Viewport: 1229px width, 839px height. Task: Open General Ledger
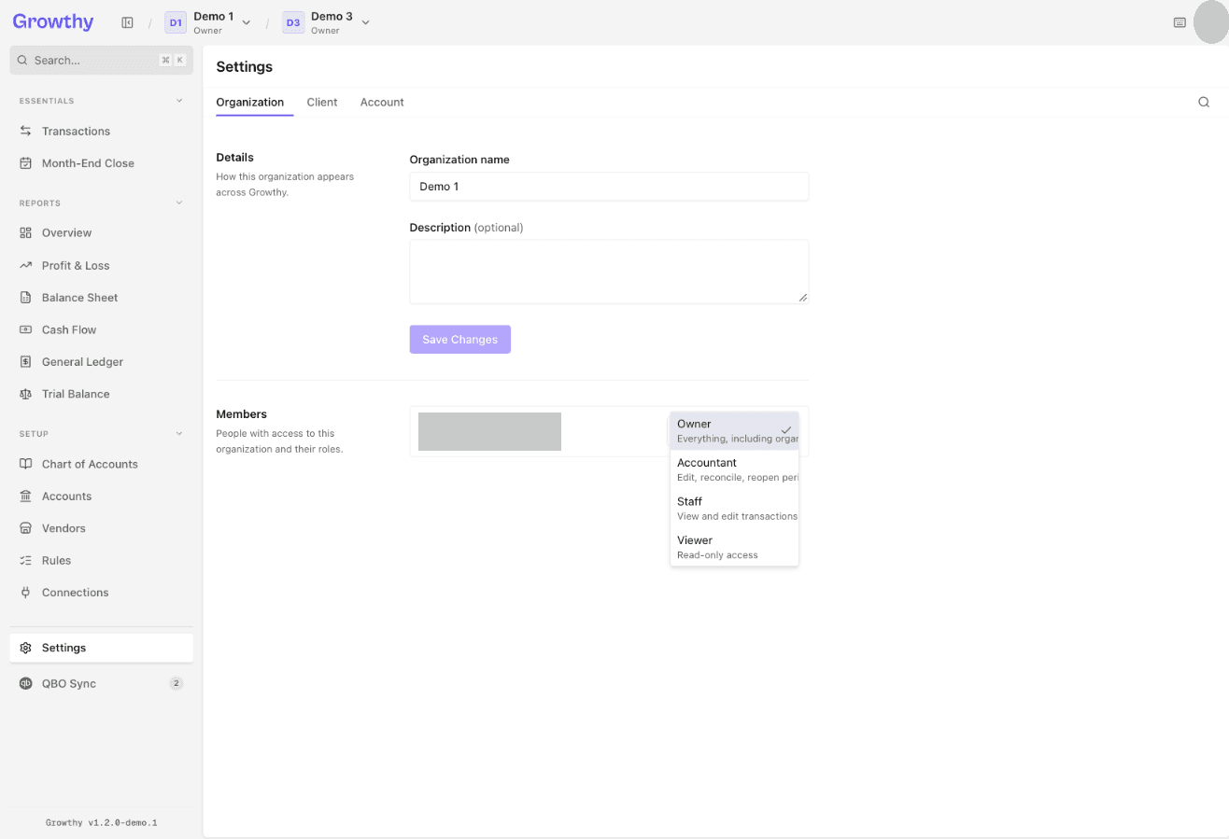coord(102,362)
